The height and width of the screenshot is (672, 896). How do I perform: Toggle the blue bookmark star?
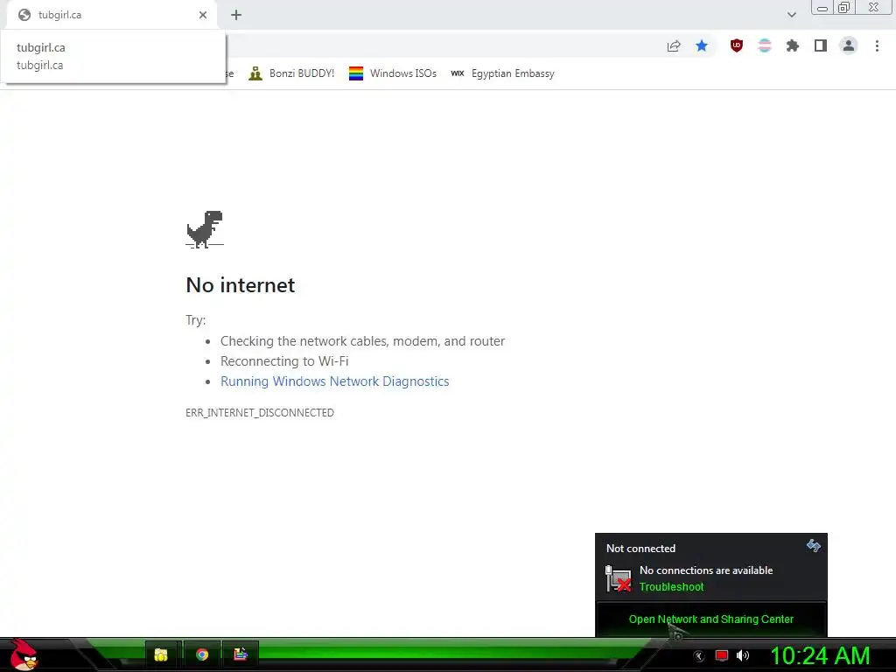click(x=702, y=45)
